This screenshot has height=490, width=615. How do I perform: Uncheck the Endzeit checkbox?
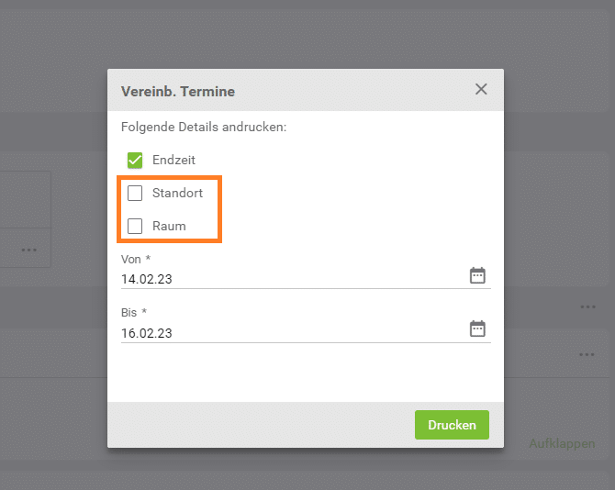click(x=135, y=160)
